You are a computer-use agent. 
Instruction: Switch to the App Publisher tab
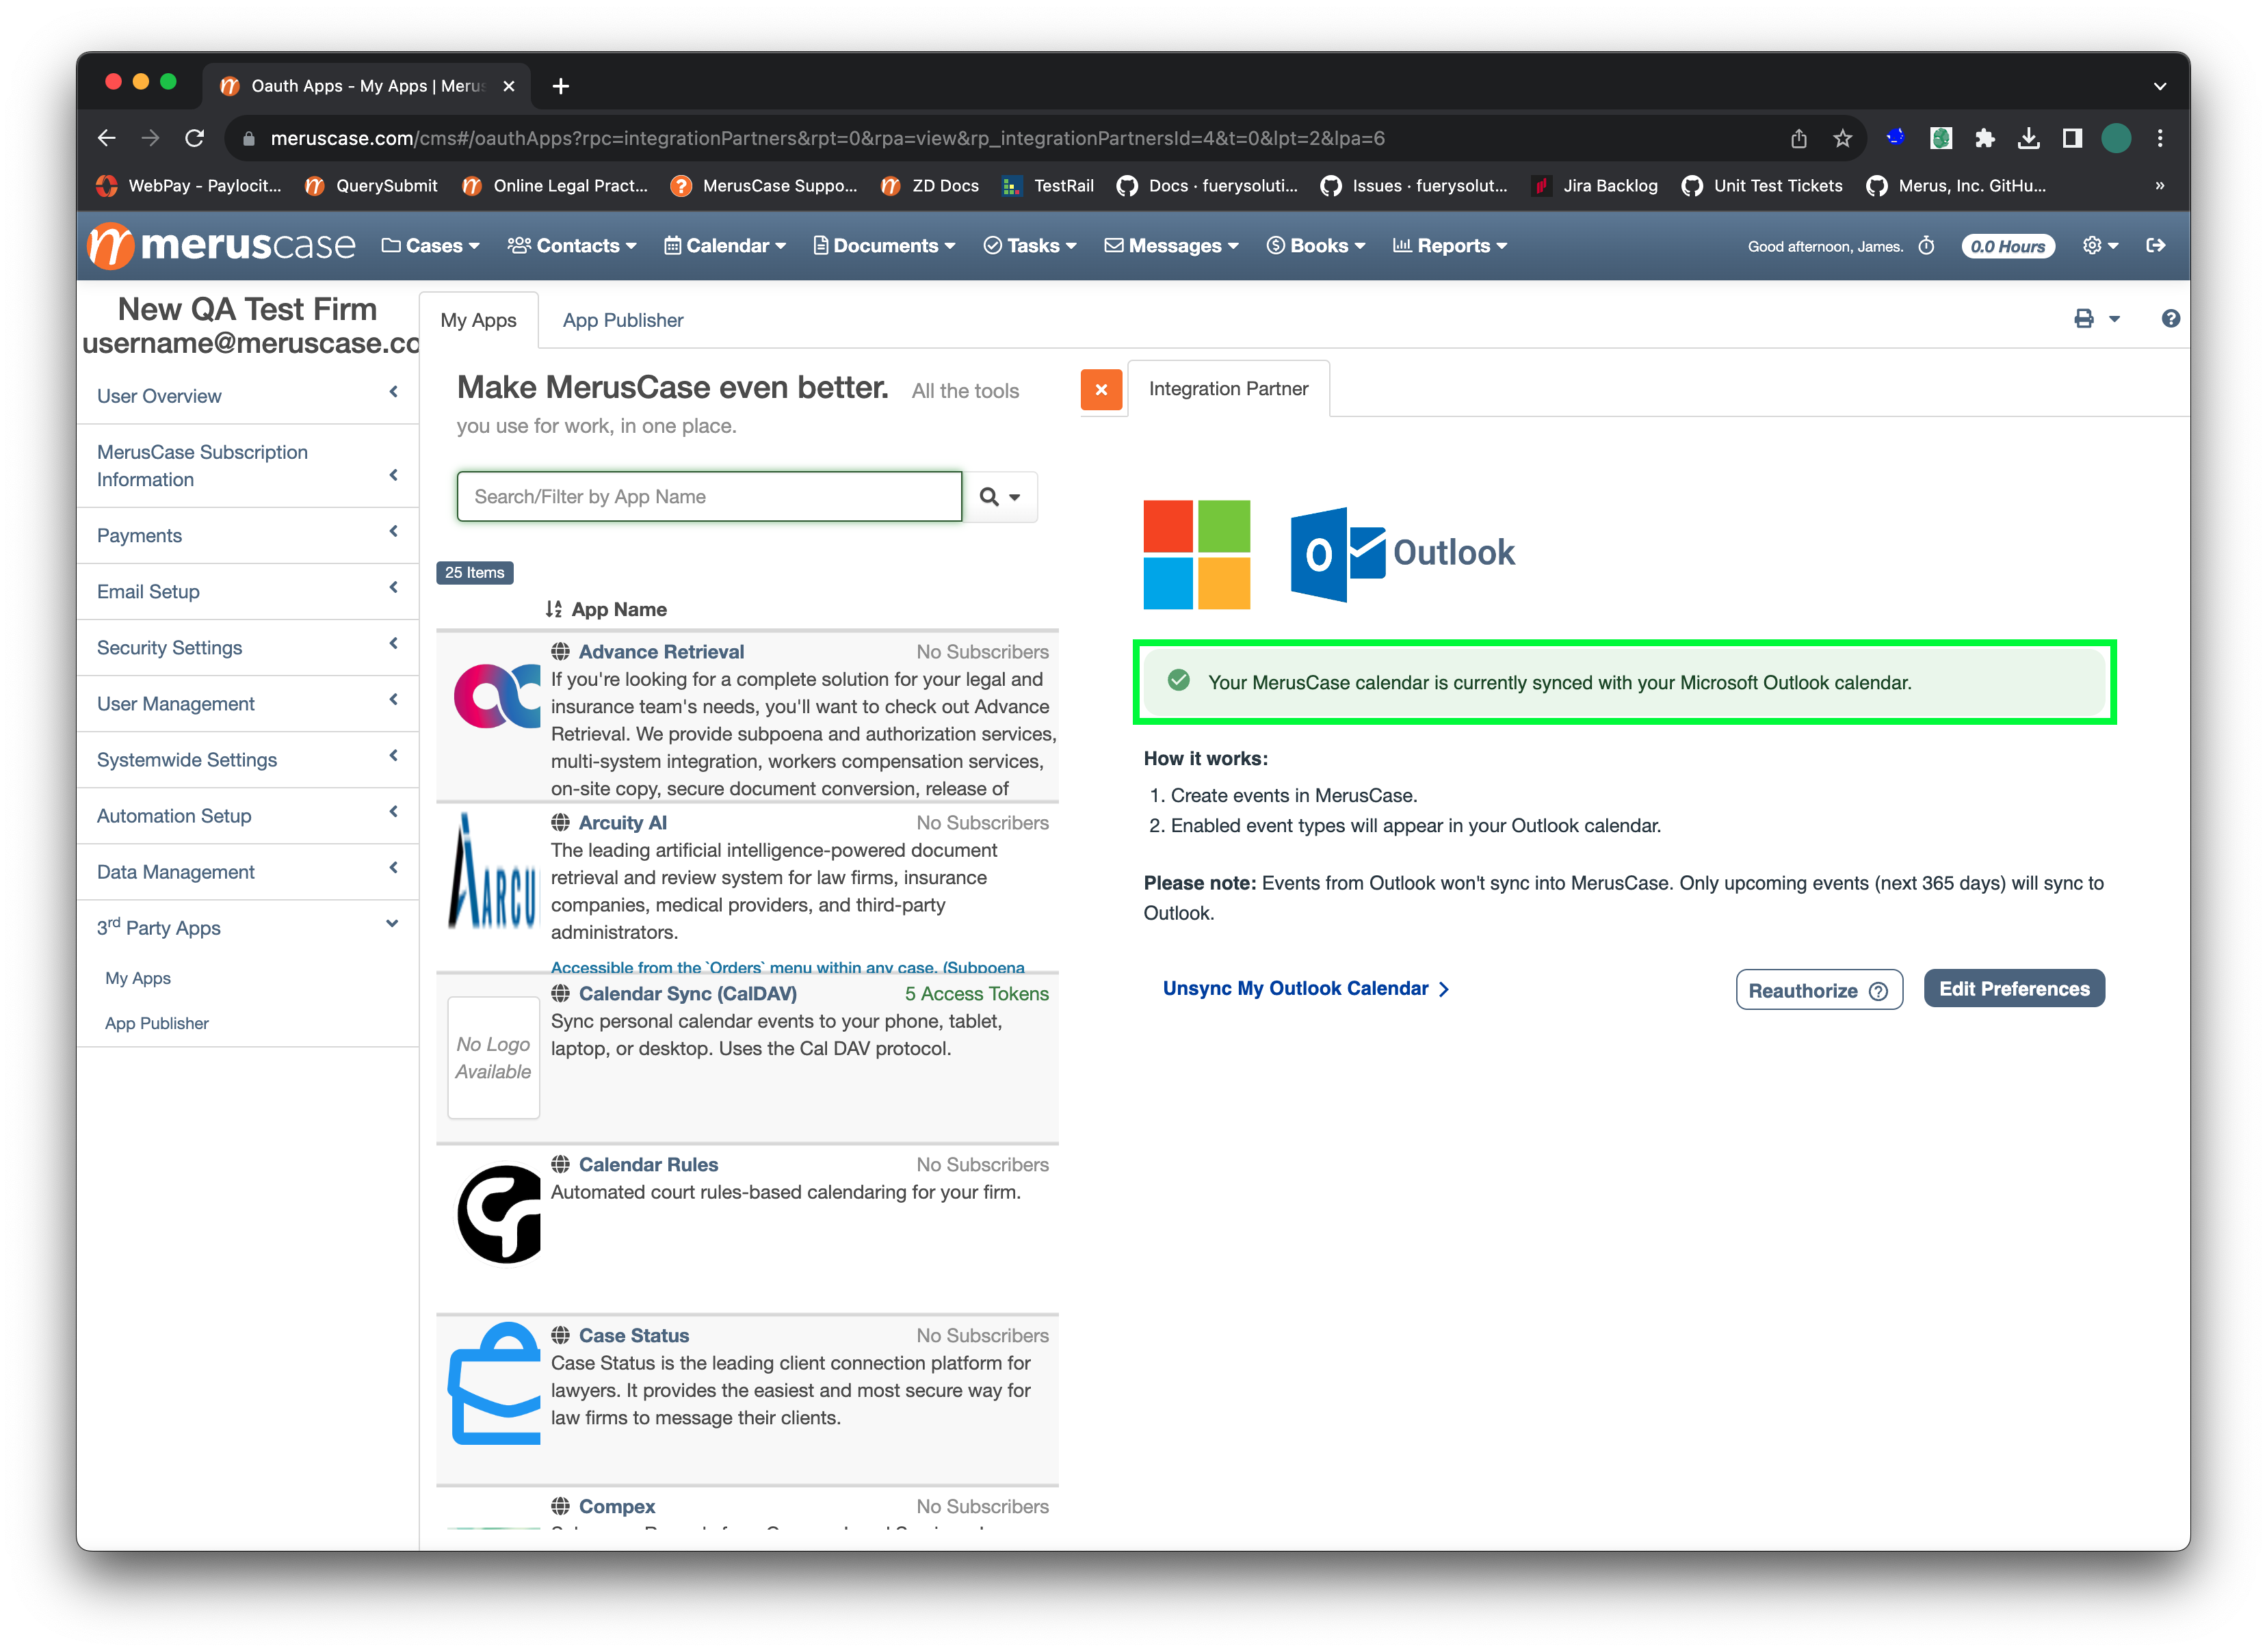[623, 321]
